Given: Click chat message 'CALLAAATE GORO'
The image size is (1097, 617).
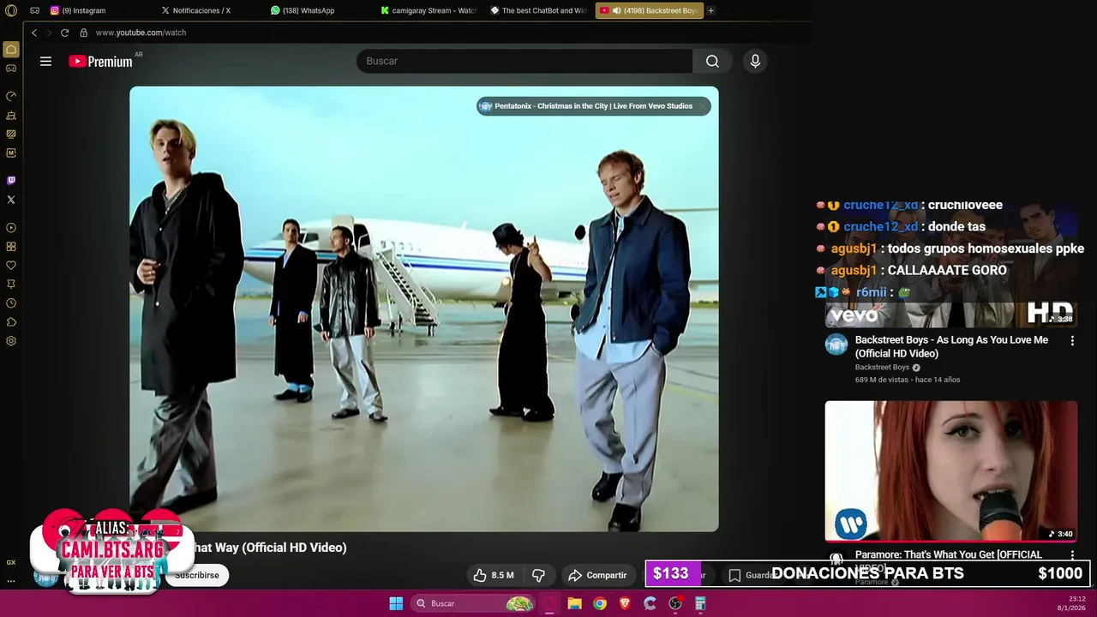Looking at the screenshot, I should tap(947, 270).
